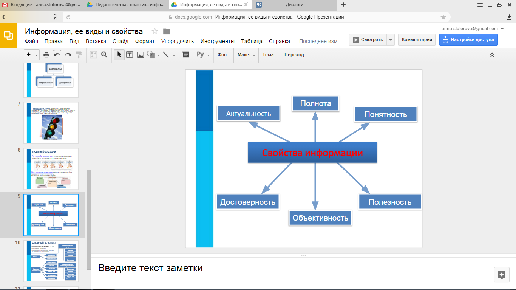This screenshot has width=516, height=290.
Task: Switch to the Входящие Gmail browser tab
Action: click(x=42, y=5)
